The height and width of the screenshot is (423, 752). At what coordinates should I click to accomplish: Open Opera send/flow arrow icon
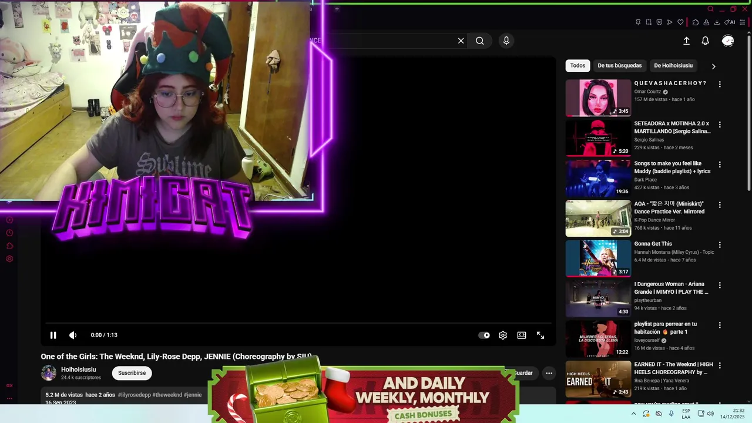coord(670,22)
